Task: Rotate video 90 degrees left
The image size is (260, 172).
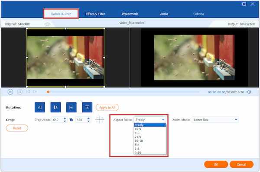Action: point(39,107)
